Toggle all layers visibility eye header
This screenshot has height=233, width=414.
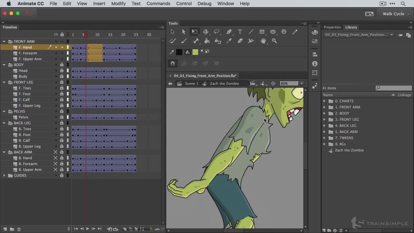(56, 35)
